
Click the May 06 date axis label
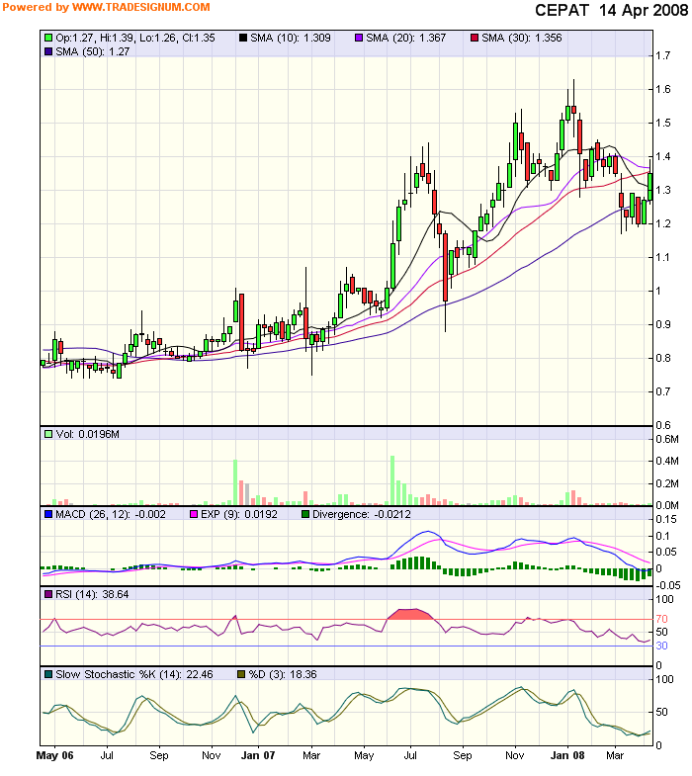55,755
